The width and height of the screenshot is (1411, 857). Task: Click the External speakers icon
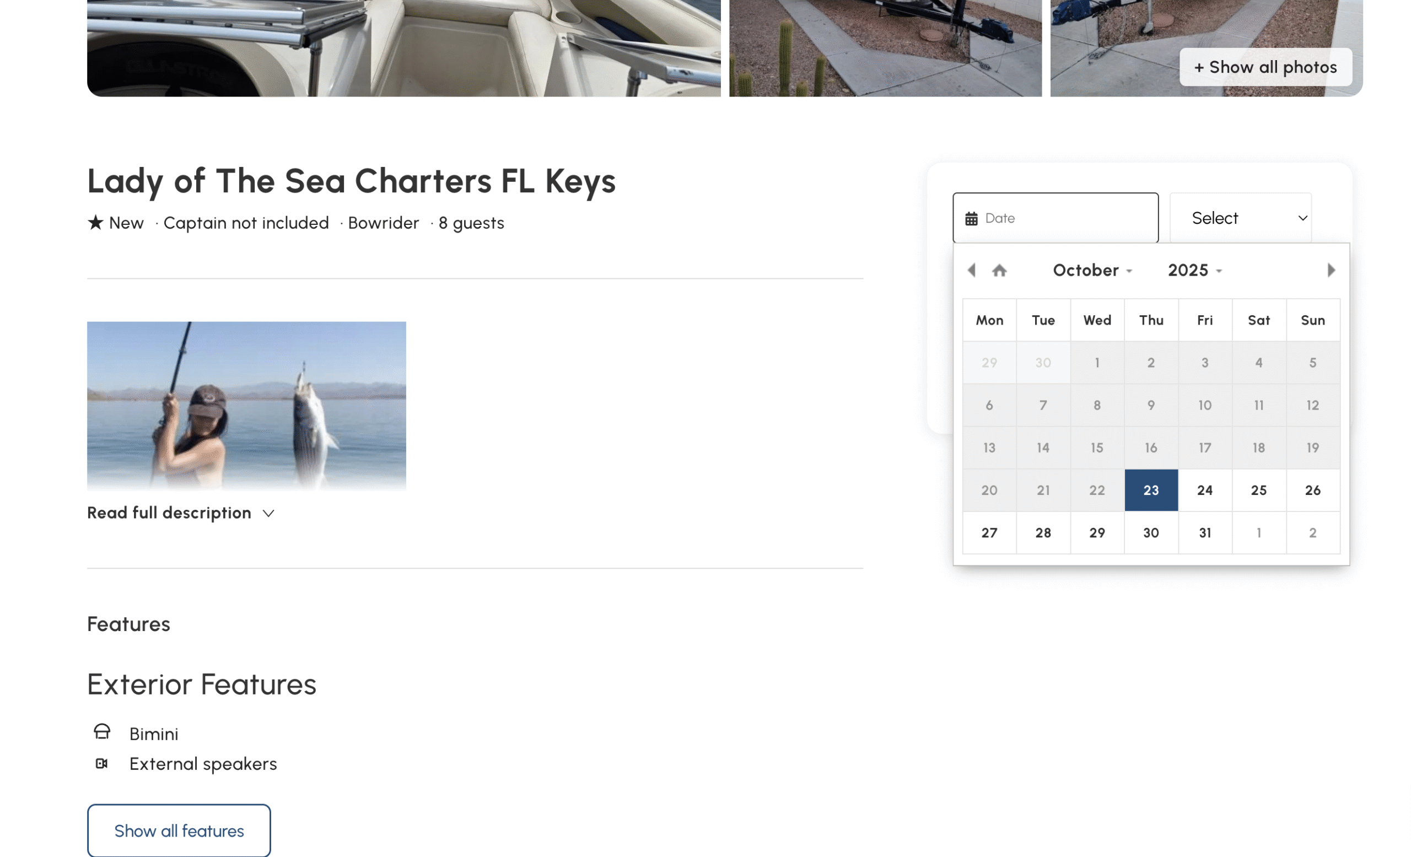tap(102, 763)
